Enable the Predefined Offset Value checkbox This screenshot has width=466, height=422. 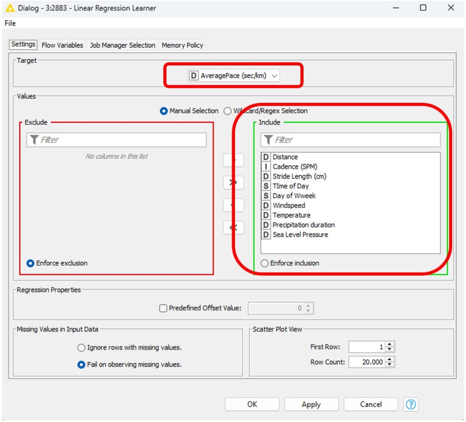pos(163,308)
